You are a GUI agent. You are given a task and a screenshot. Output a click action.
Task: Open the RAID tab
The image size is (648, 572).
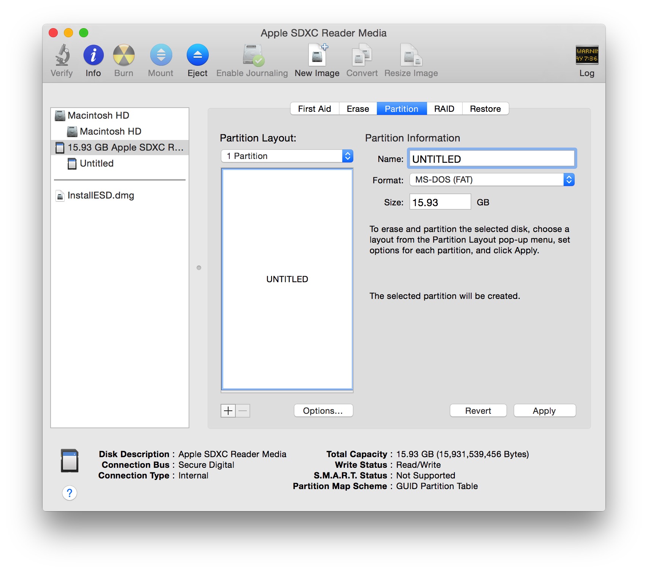click(445, 109)
